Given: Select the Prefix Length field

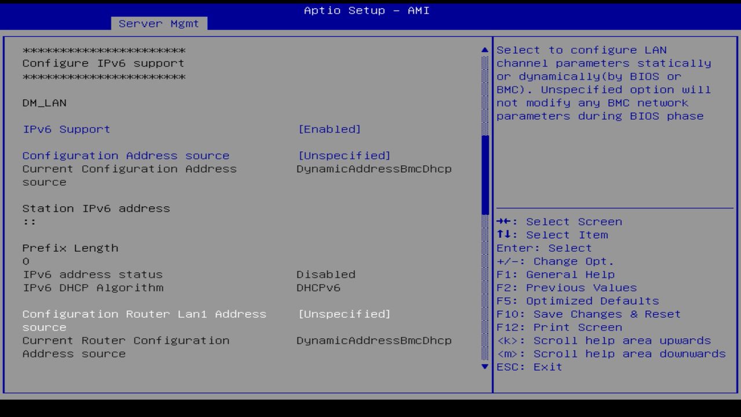Looking at the screenshot, I should coord(70,248).
